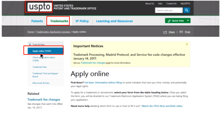Click the Print text link

pos(188,32)
